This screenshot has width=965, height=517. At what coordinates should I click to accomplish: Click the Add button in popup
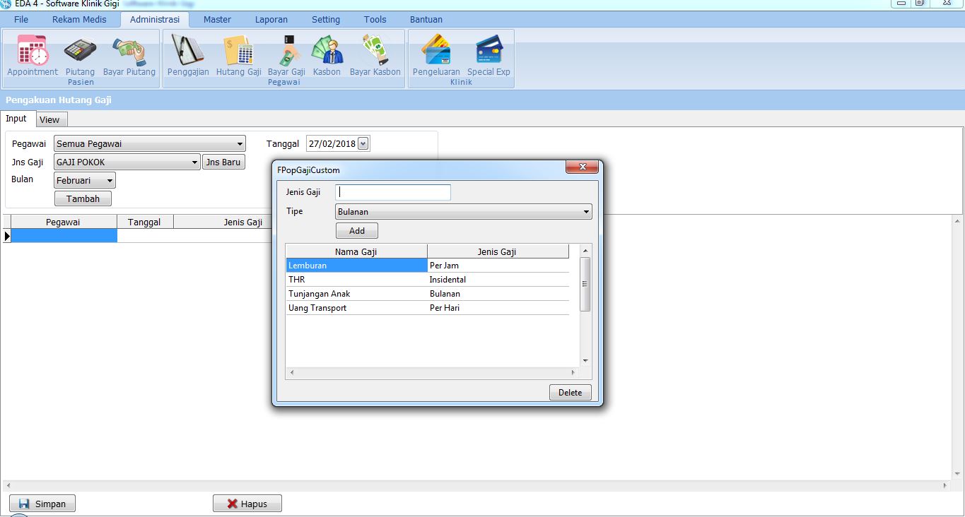(357, 231)
